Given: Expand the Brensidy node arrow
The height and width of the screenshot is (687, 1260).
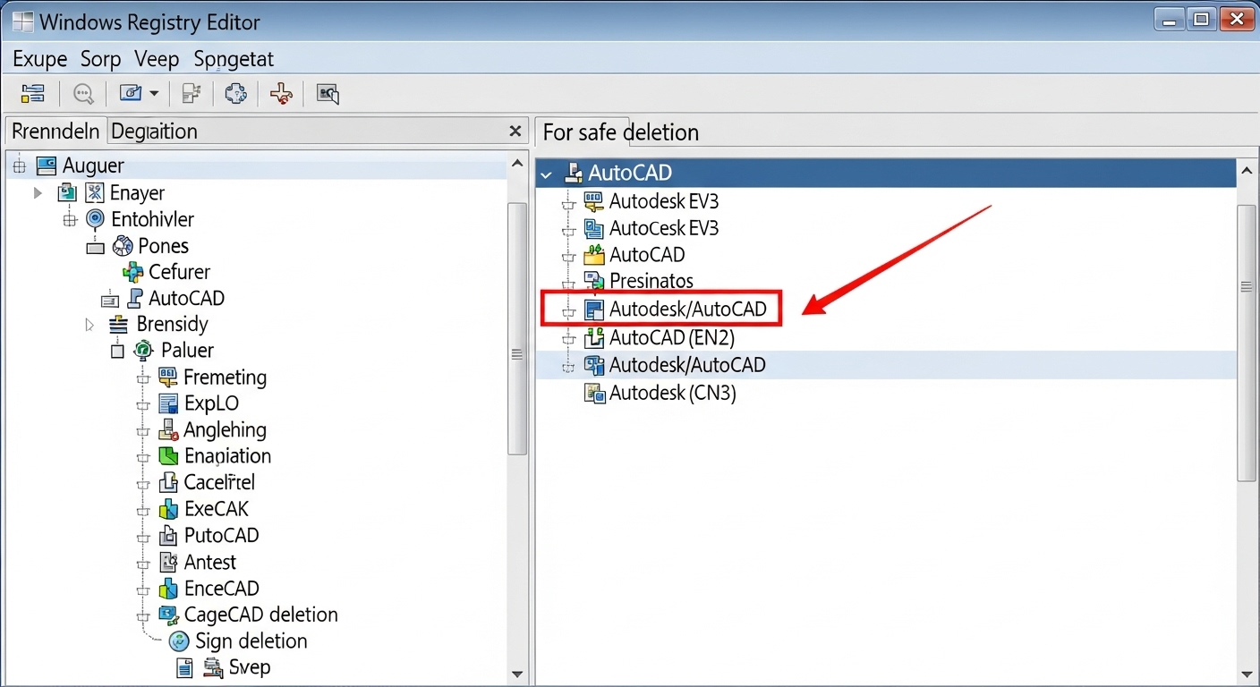Looking at the screenshot, I should 89,325.
